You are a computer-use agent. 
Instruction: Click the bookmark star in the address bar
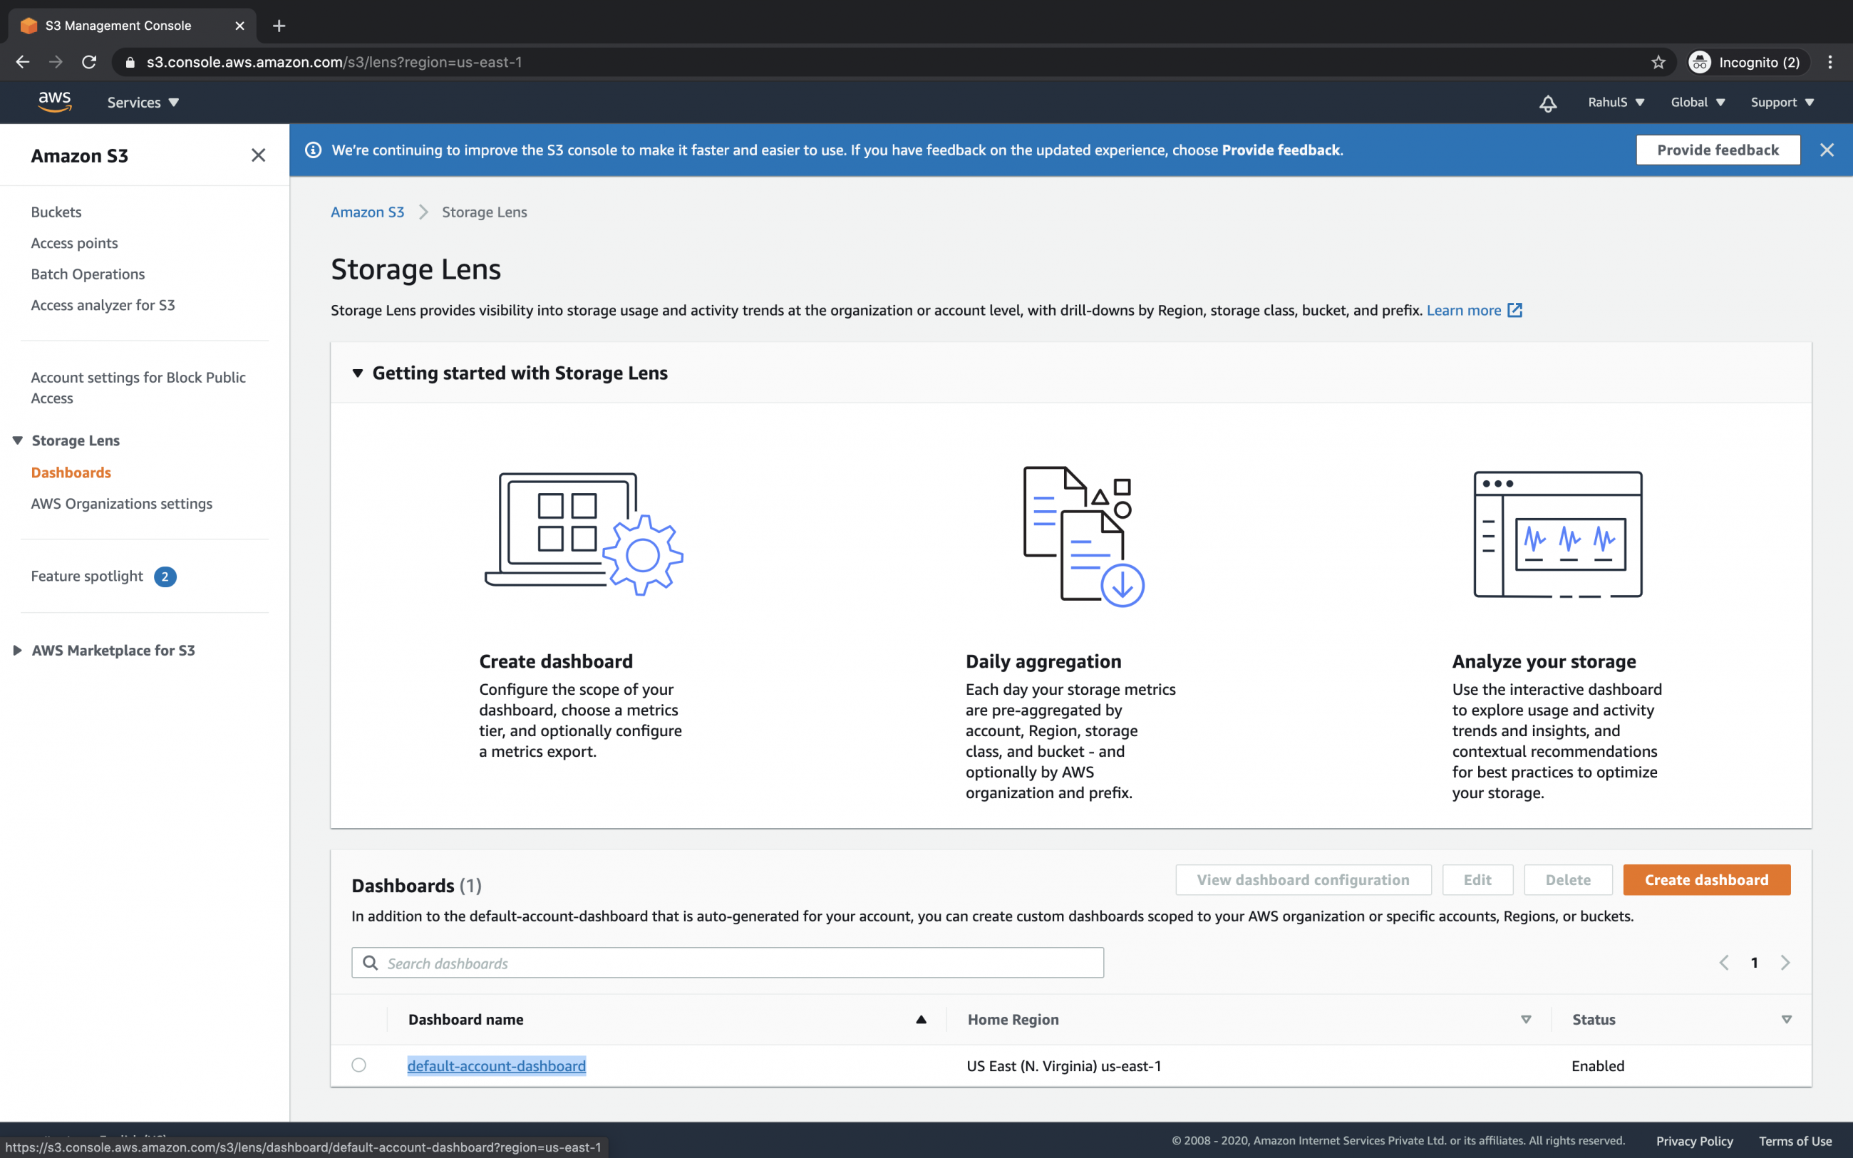click(x=1658, y=62)
